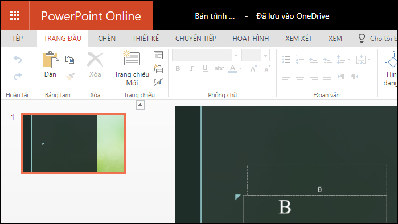Open the TỆP tab
The height and width of the screenshot is (224, 398).
point(17,38)
